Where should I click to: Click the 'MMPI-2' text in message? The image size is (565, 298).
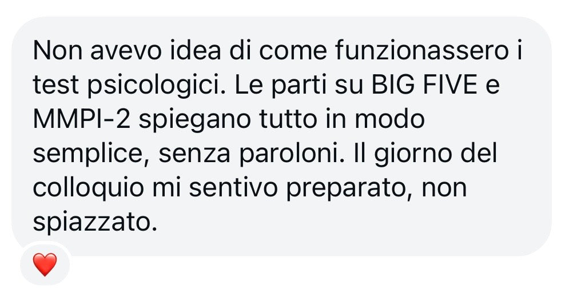click(x=81, y=119)
